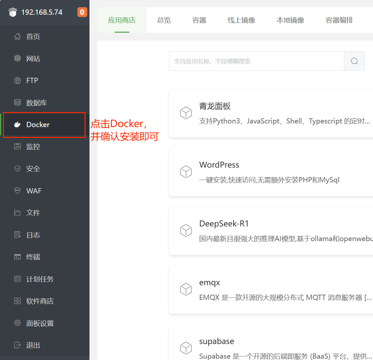Go to 首页 in the sidebar
373x360 pixels.
click(x=45, y=36)
